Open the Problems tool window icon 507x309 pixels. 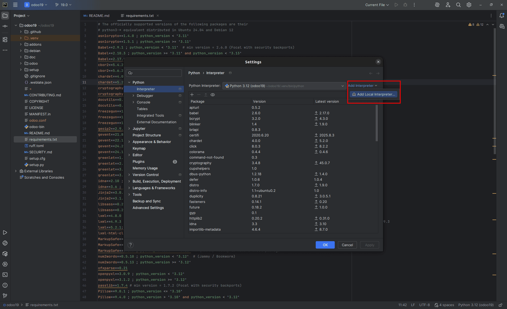click(5, 285)
